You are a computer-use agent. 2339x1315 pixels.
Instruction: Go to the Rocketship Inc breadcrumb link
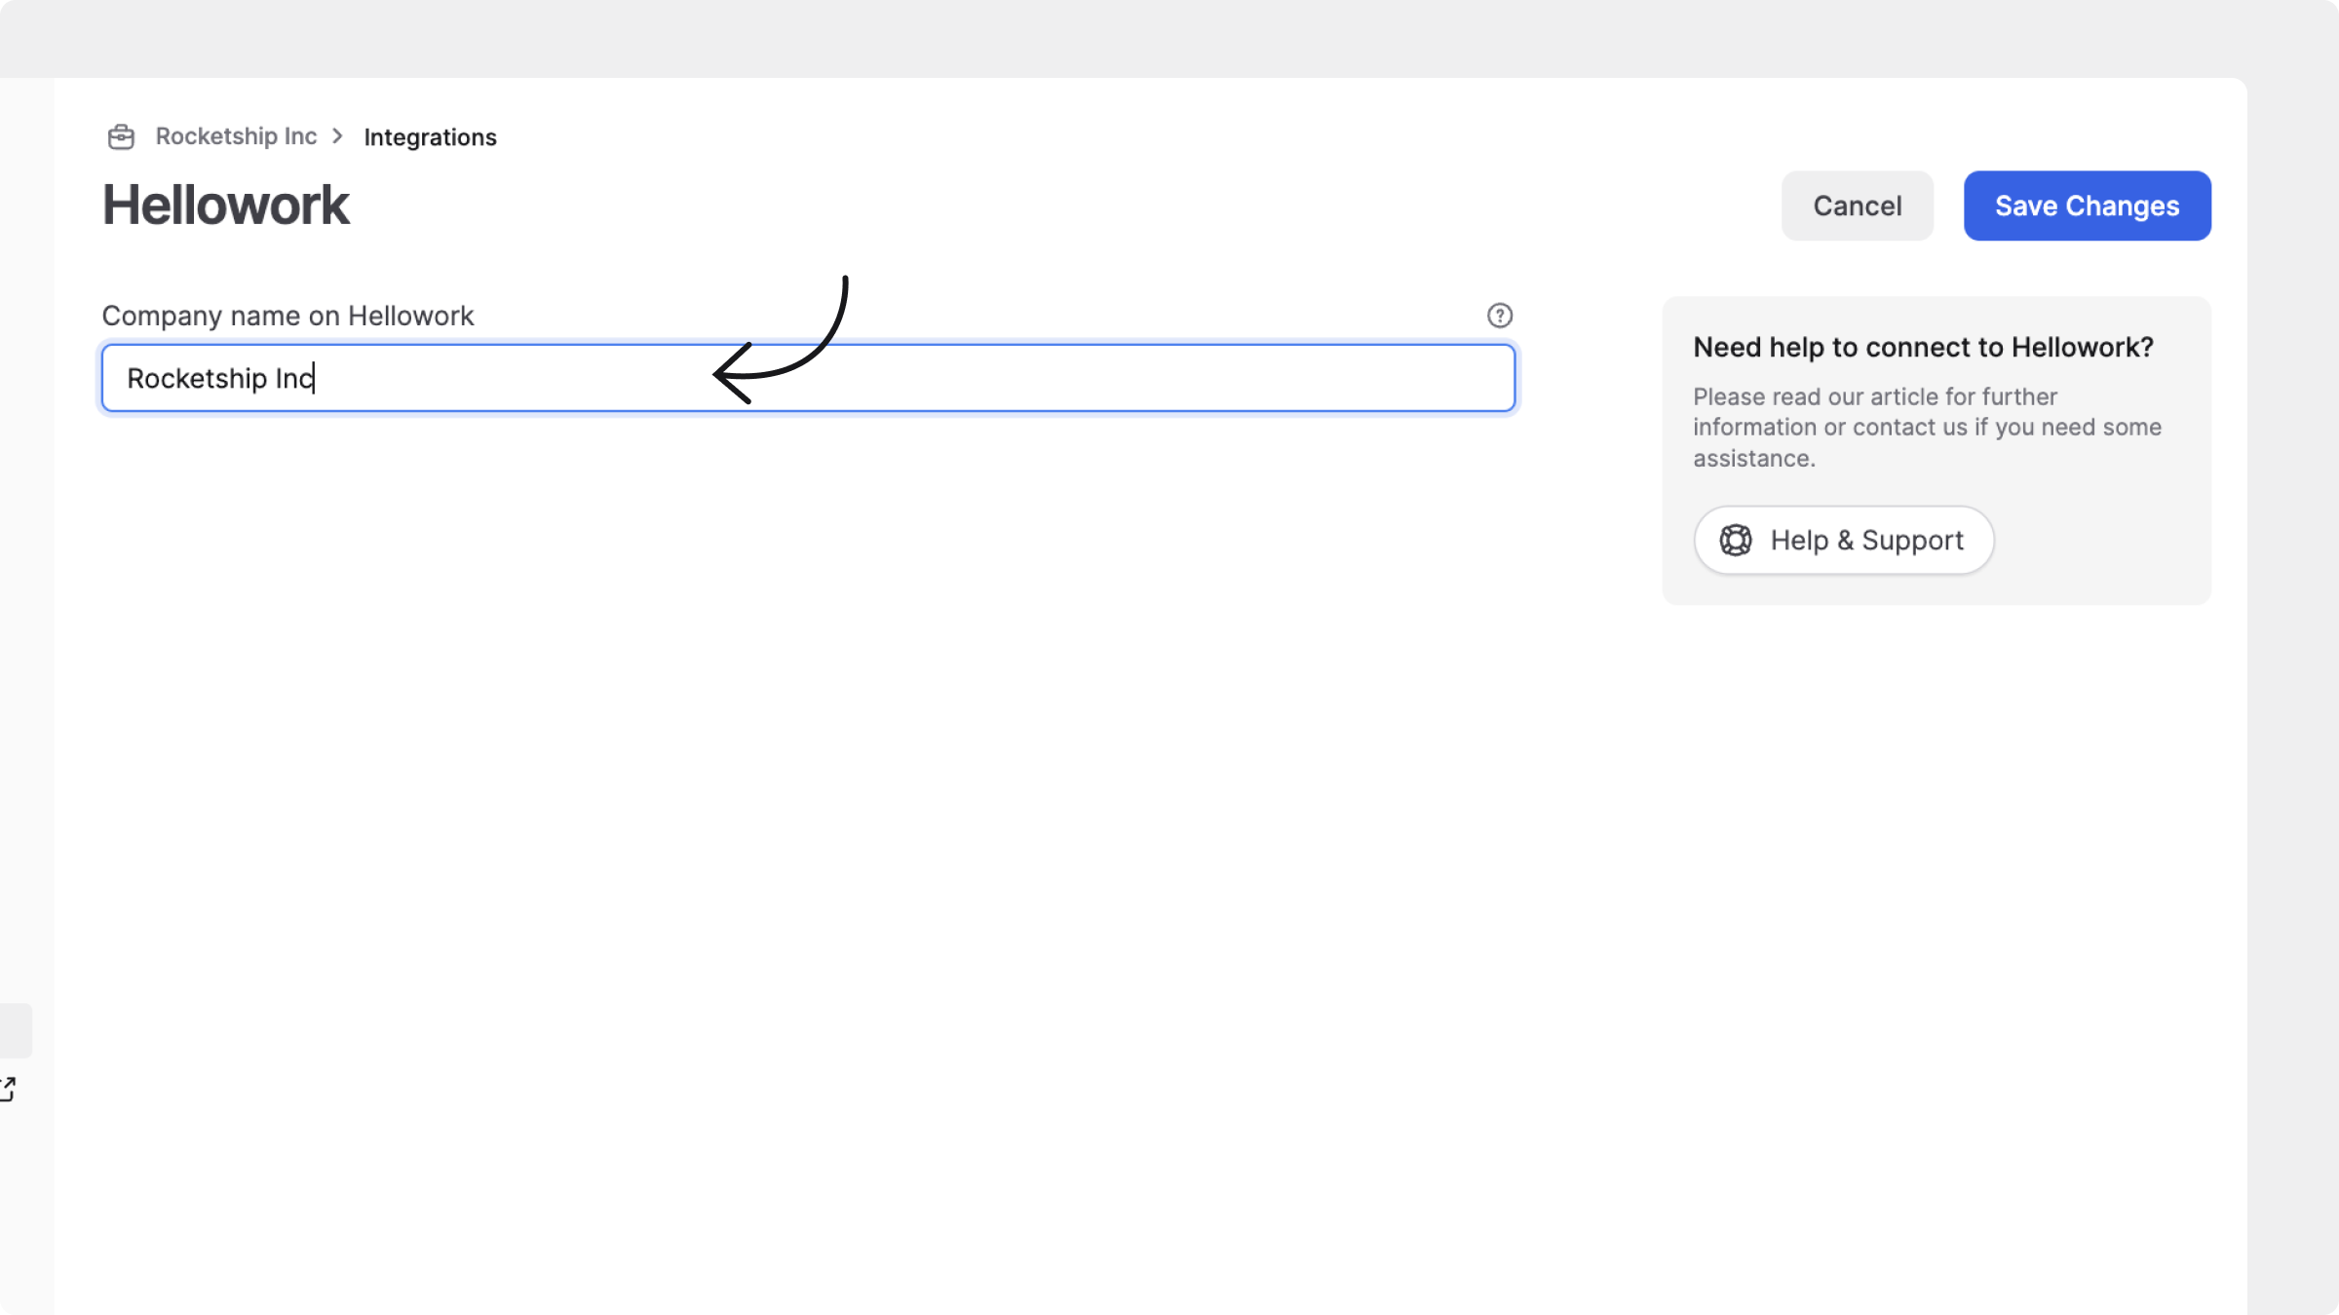236,136
